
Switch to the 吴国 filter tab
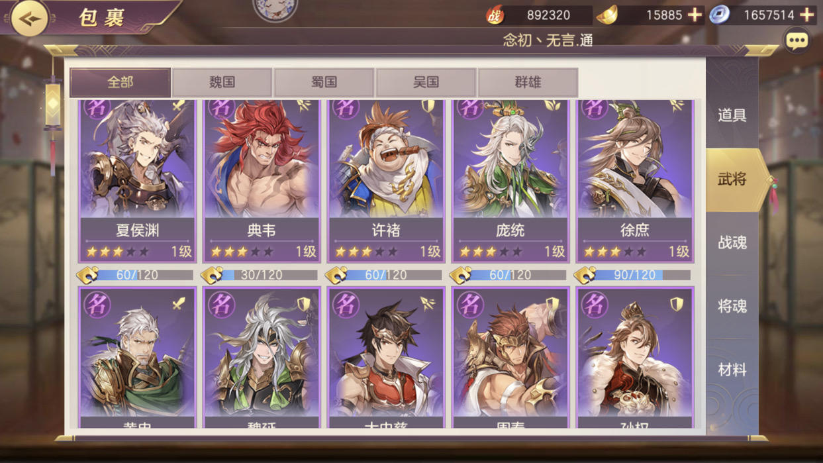pos(426,82)
